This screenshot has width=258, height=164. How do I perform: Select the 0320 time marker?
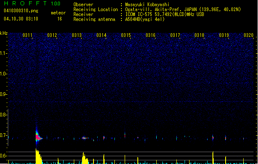(249, 35)
